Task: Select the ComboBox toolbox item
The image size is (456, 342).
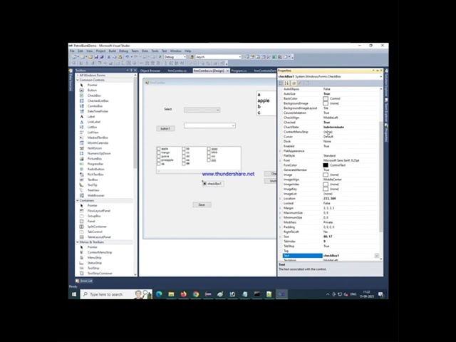Action: [95, 106]
